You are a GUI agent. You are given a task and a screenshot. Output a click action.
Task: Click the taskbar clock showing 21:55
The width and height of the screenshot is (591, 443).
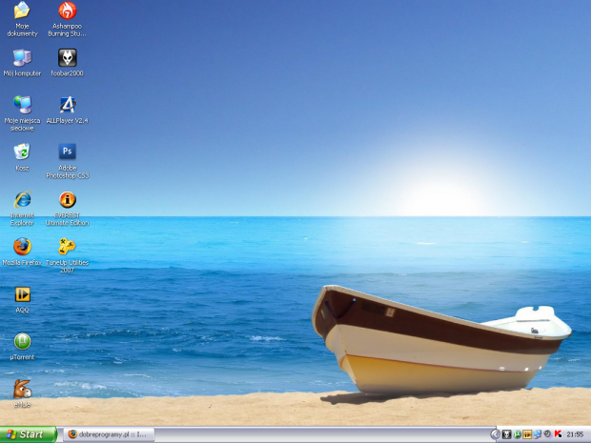575,434
